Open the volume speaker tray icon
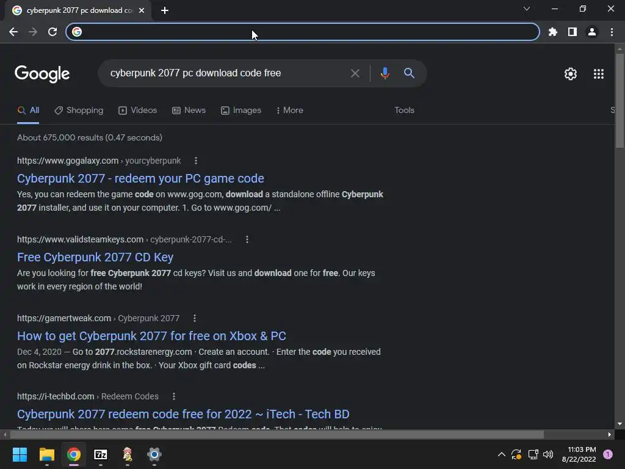The width and height of the screenshot is (625, 469). coord(548,454)
